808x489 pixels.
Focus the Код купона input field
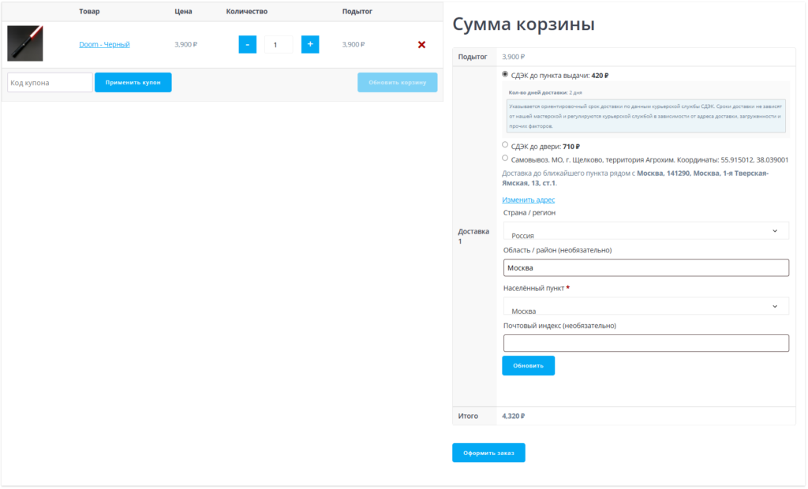point(50,83)
